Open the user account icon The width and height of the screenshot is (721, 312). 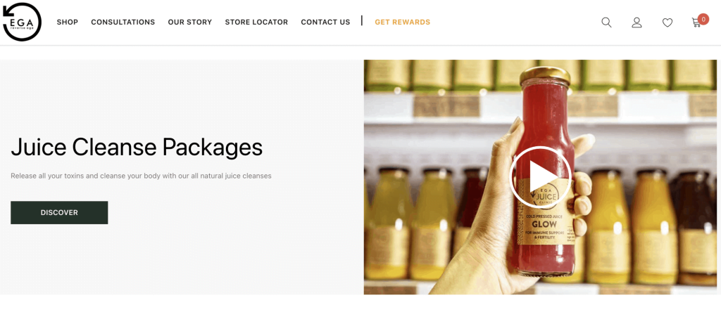[637, 22]
